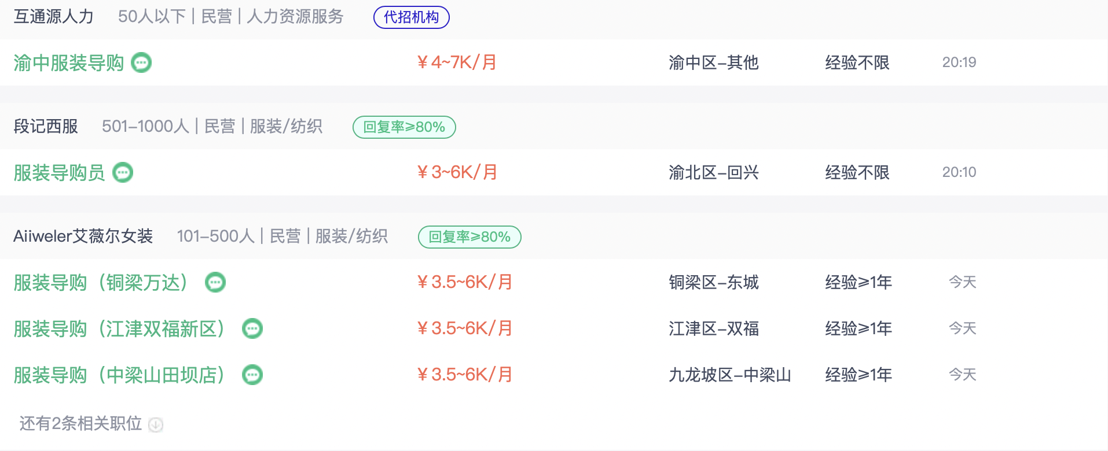
Task: Open chat icon for 江津双福新区 job
Action: [x=252, y=328]
